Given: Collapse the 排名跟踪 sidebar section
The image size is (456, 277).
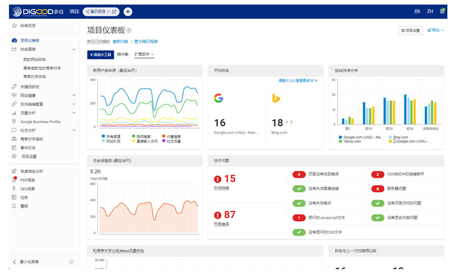Looking at the screenshot, I should [x=74, y=50].
